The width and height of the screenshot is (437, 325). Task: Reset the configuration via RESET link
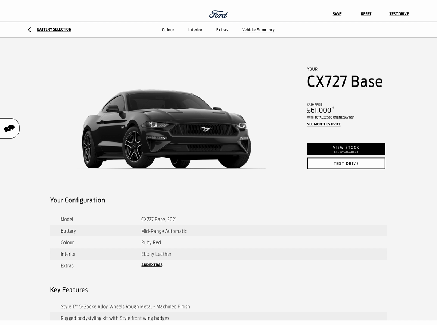[x=366, y=14]
